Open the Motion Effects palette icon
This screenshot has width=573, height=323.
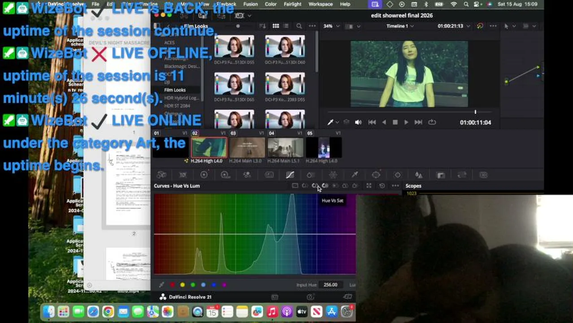(x=269, y=175)
